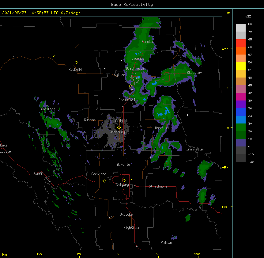Click the bright green 20-30 dBZ swatch
The height and width of the screenshot is (258, 264).
241,127
